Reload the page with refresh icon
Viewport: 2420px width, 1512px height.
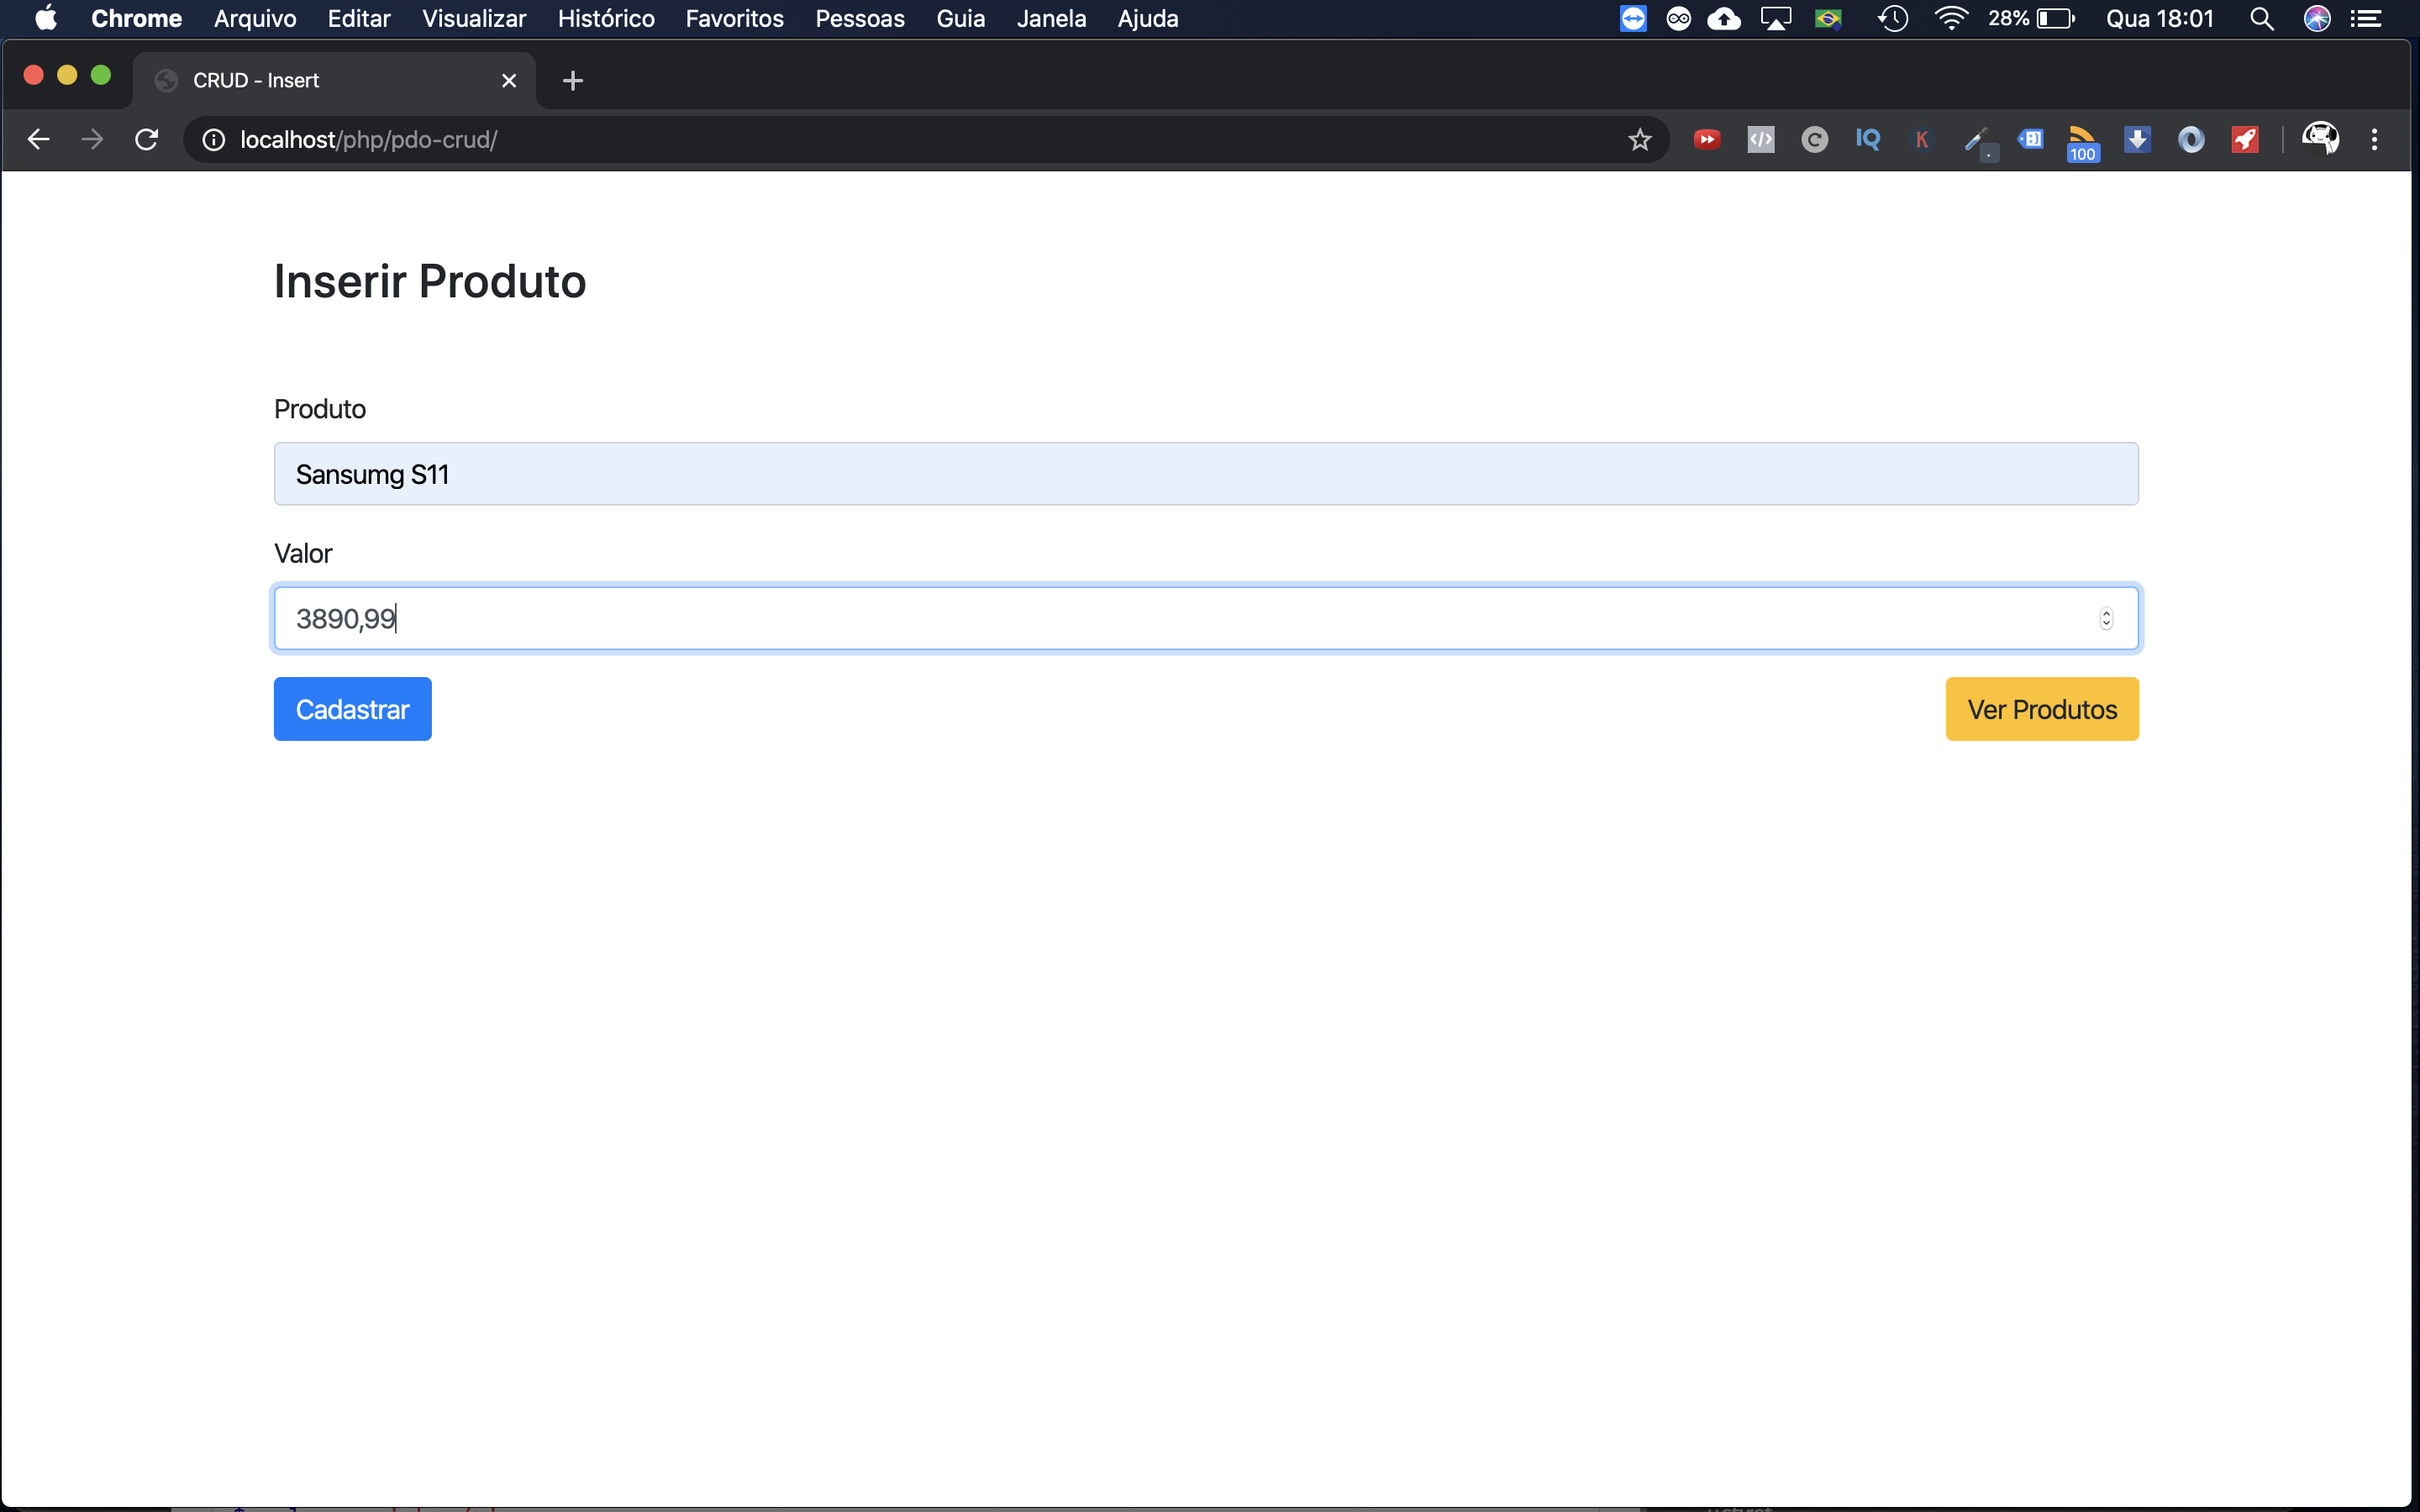point(147,140)
